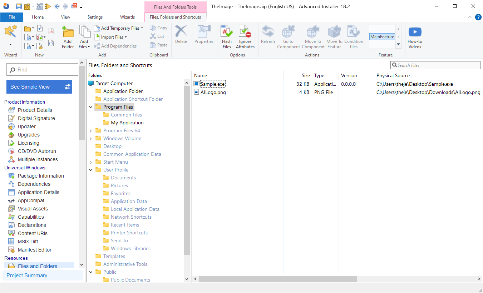Collapse the Public folder node
The width and height of the screenshot is (483, 293).
click(x=91, y=272)
